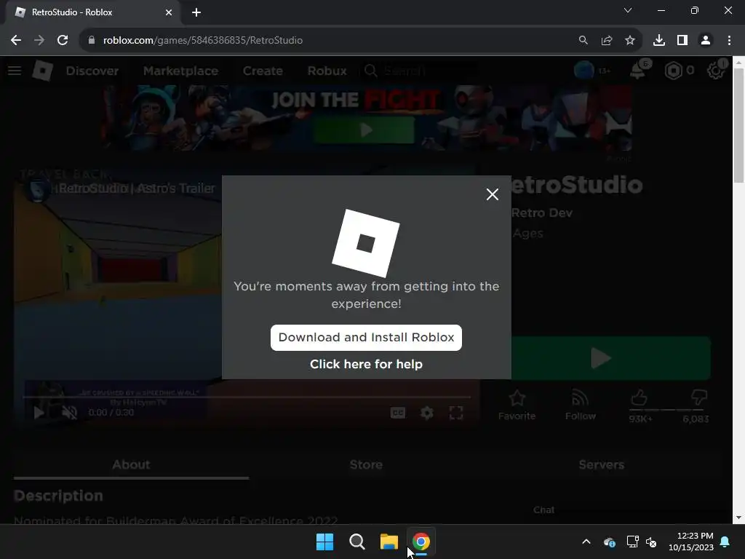
Task: Open the Discover menu item
Action: coord(92,71)
